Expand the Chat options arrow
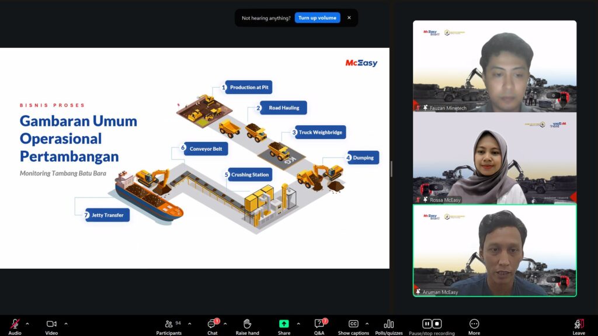The width and height of the screenshot is (598, 336). coord(225,324)
